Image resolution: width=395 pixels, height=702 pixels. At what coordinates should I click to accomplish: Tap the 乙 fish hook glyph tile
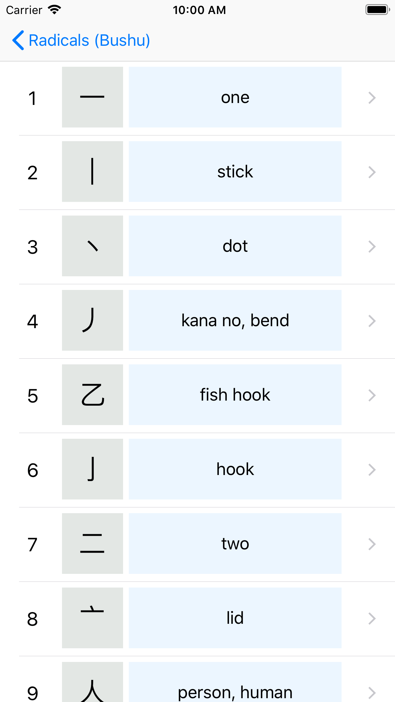[x=93, y=395]
